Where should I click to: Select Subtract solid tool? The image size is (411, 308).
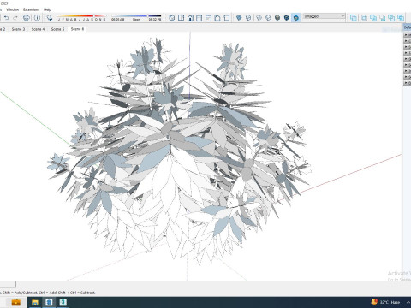(x=383, y=18)
